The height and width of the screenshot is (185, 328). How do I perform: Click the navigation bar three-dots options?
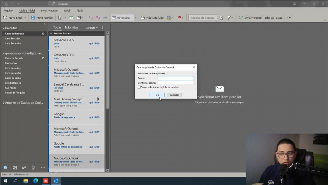(x=43, y=167)
